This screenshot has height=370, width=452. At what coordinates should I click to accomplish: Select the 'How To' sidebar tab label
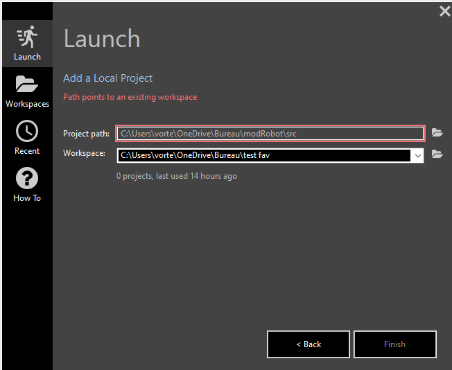pyautogui.click(x=27, y=198)
